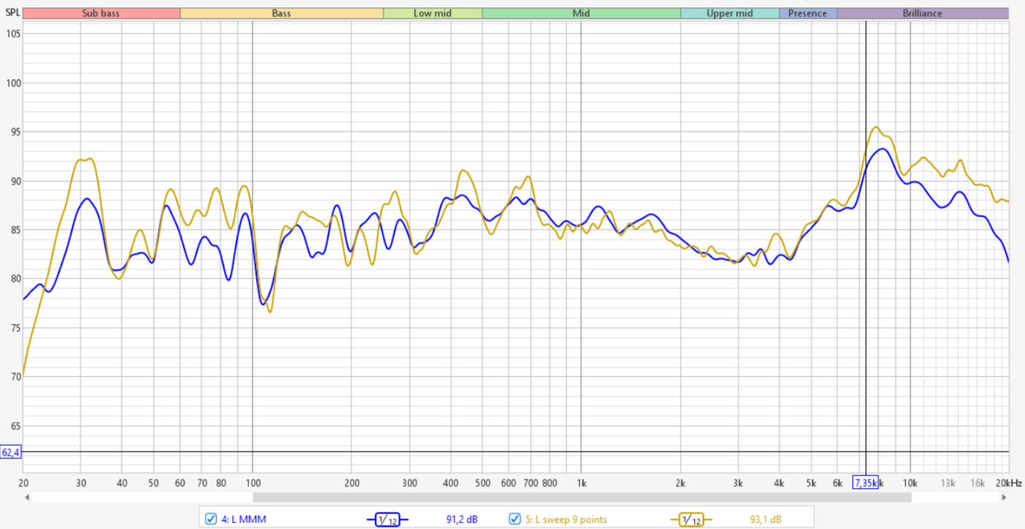Select the Bass frequency band label
This screenshot has height=529, width=1025.
tap(281, 13)
